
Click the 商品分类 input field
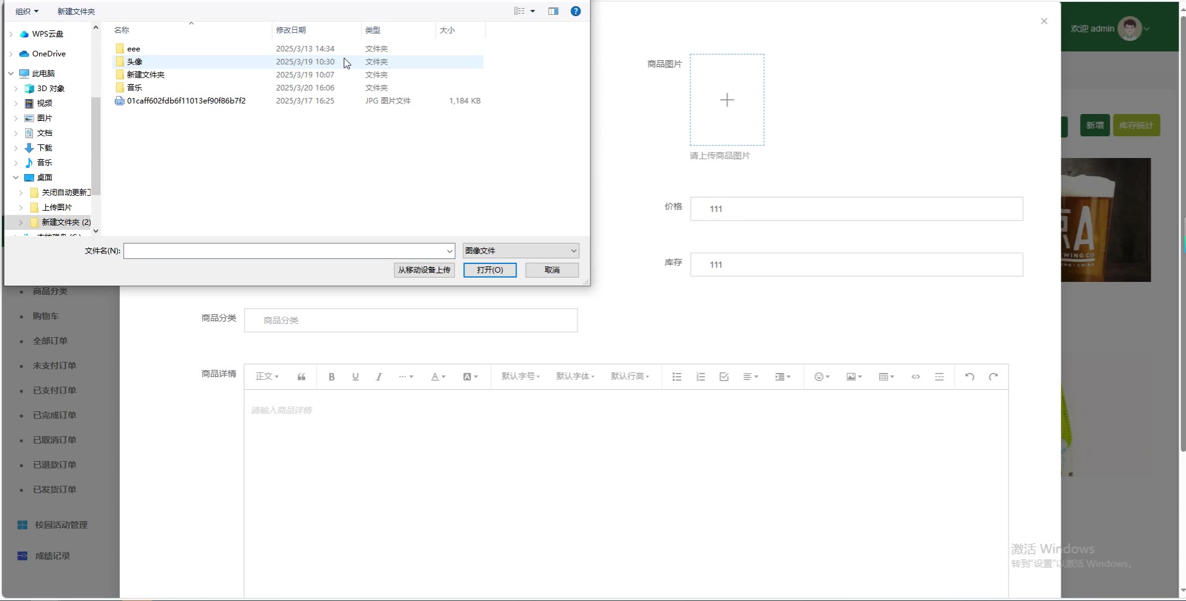(411, 320)
